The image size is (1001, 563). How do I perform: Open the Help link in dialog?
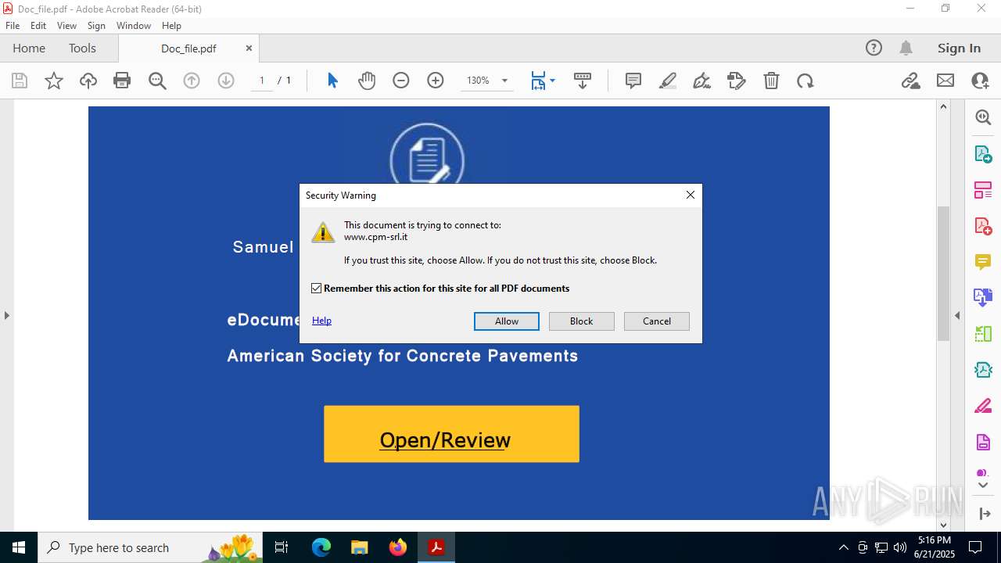[x=321, y=321]
